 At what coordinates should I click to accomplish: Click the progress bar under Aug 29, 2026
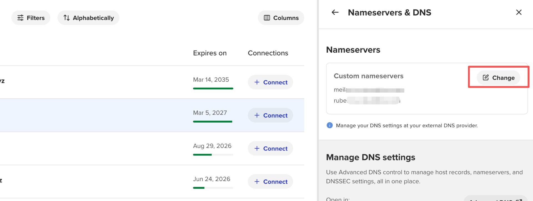(x=213, y=155)
